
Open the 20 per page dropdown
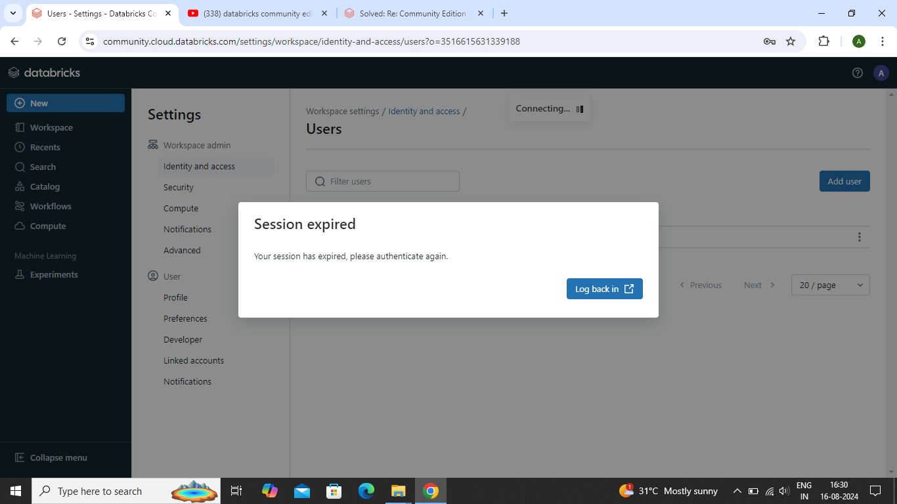click(x=830, y=285)
